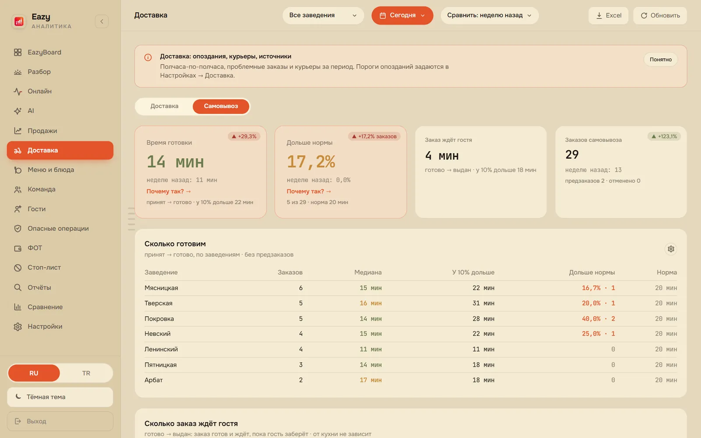Click the Медиана column header
Image resolution: width=701 pixels, height=438 pixels.
tap(368, 272)
